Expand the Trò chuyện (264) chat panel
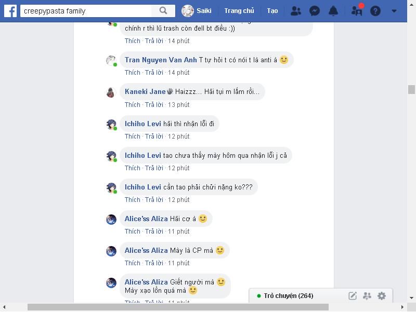Image resolution: width=416 pixels, height=312 pixels. click(x=289, y=295)
